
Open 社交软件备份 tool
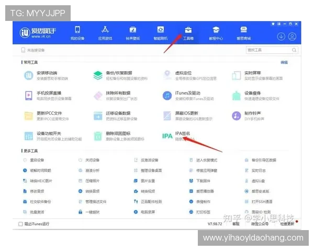coord(37,202)
